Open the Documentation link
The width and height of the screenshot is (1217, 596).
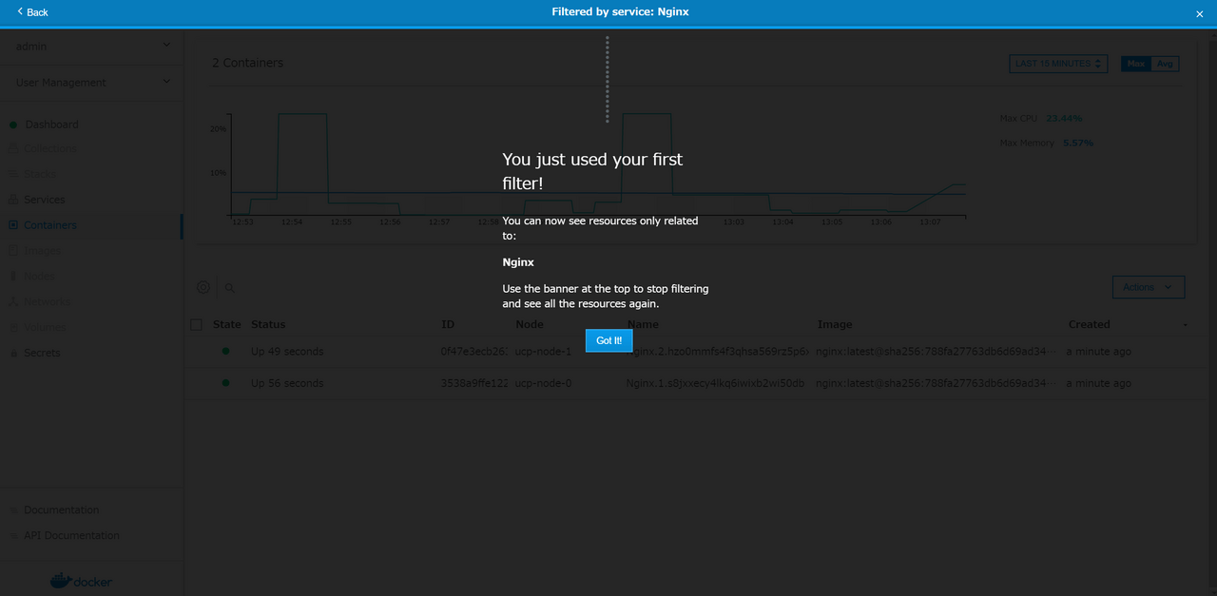click(x=62, y=510)
